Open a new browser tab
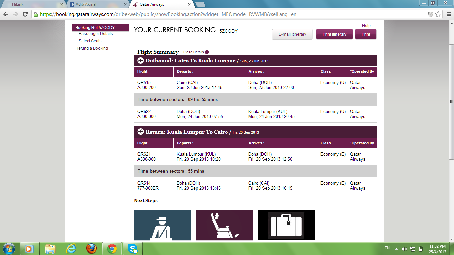 [x=200, y=4]
